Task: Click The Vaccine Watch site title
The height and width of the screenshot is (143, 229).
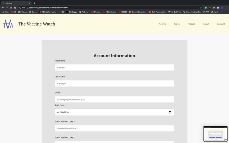Action: click(37, 24)
